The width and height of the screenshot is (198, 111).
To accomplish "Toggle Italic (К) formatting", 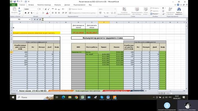I will pyautogui.click(x=28, y=13).
